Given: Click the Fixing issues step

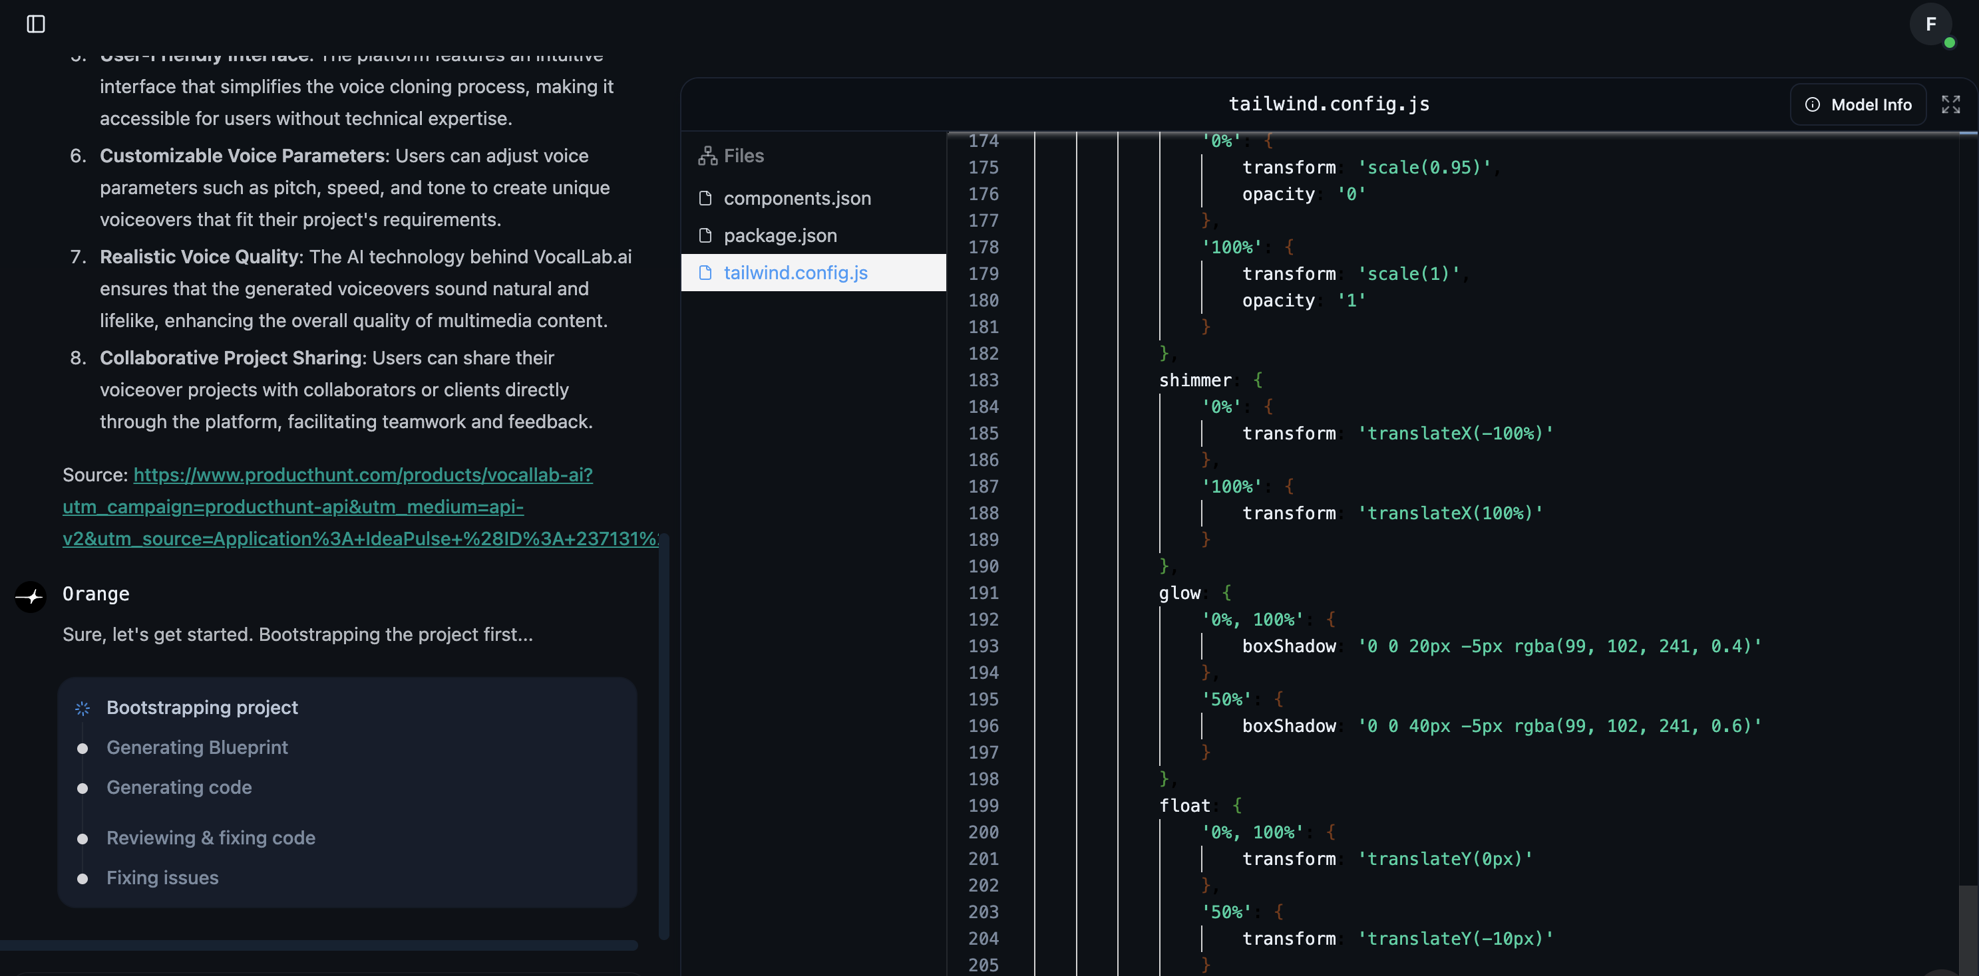Looking at the screenshot, I should tap(162, 878).
